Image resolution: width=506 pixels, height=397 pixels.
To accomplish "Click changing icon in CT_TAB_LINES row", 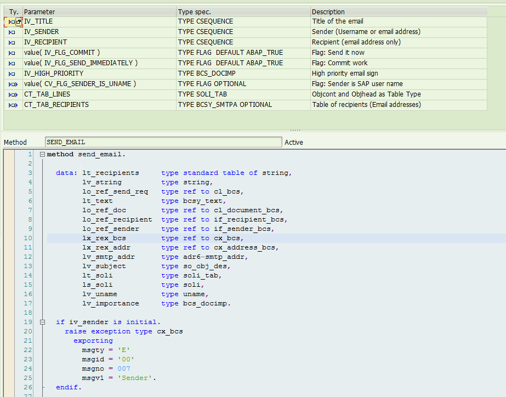I will tap(13, 95).
